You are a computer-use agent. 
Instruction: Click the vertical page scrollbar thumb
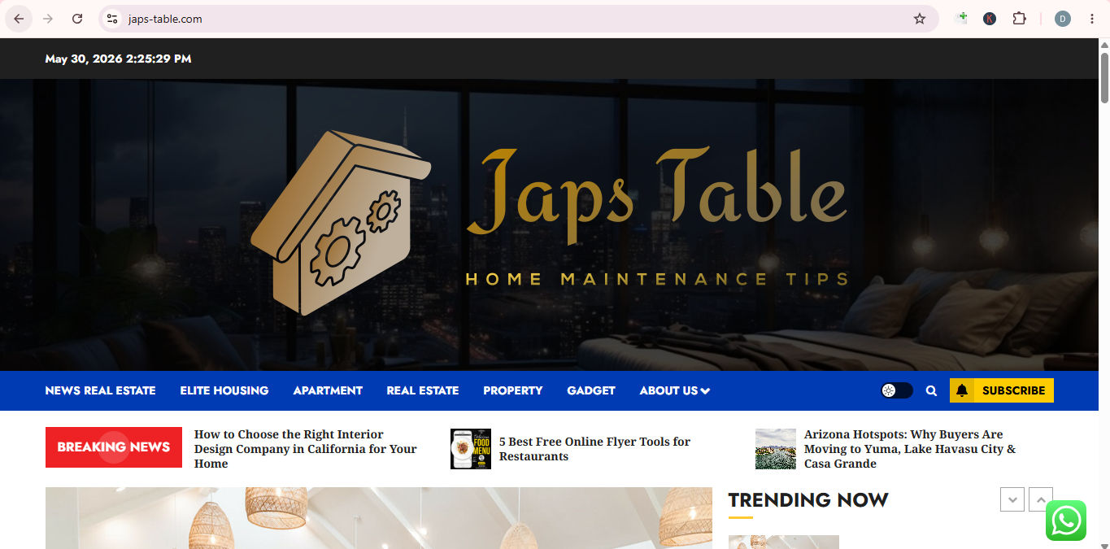coord(1104,80)
